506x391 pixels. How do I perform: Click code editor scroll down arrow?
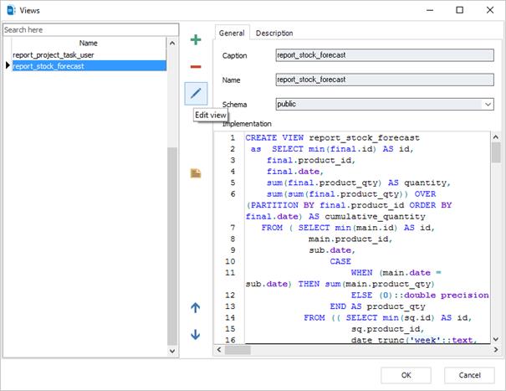(496, 339)
